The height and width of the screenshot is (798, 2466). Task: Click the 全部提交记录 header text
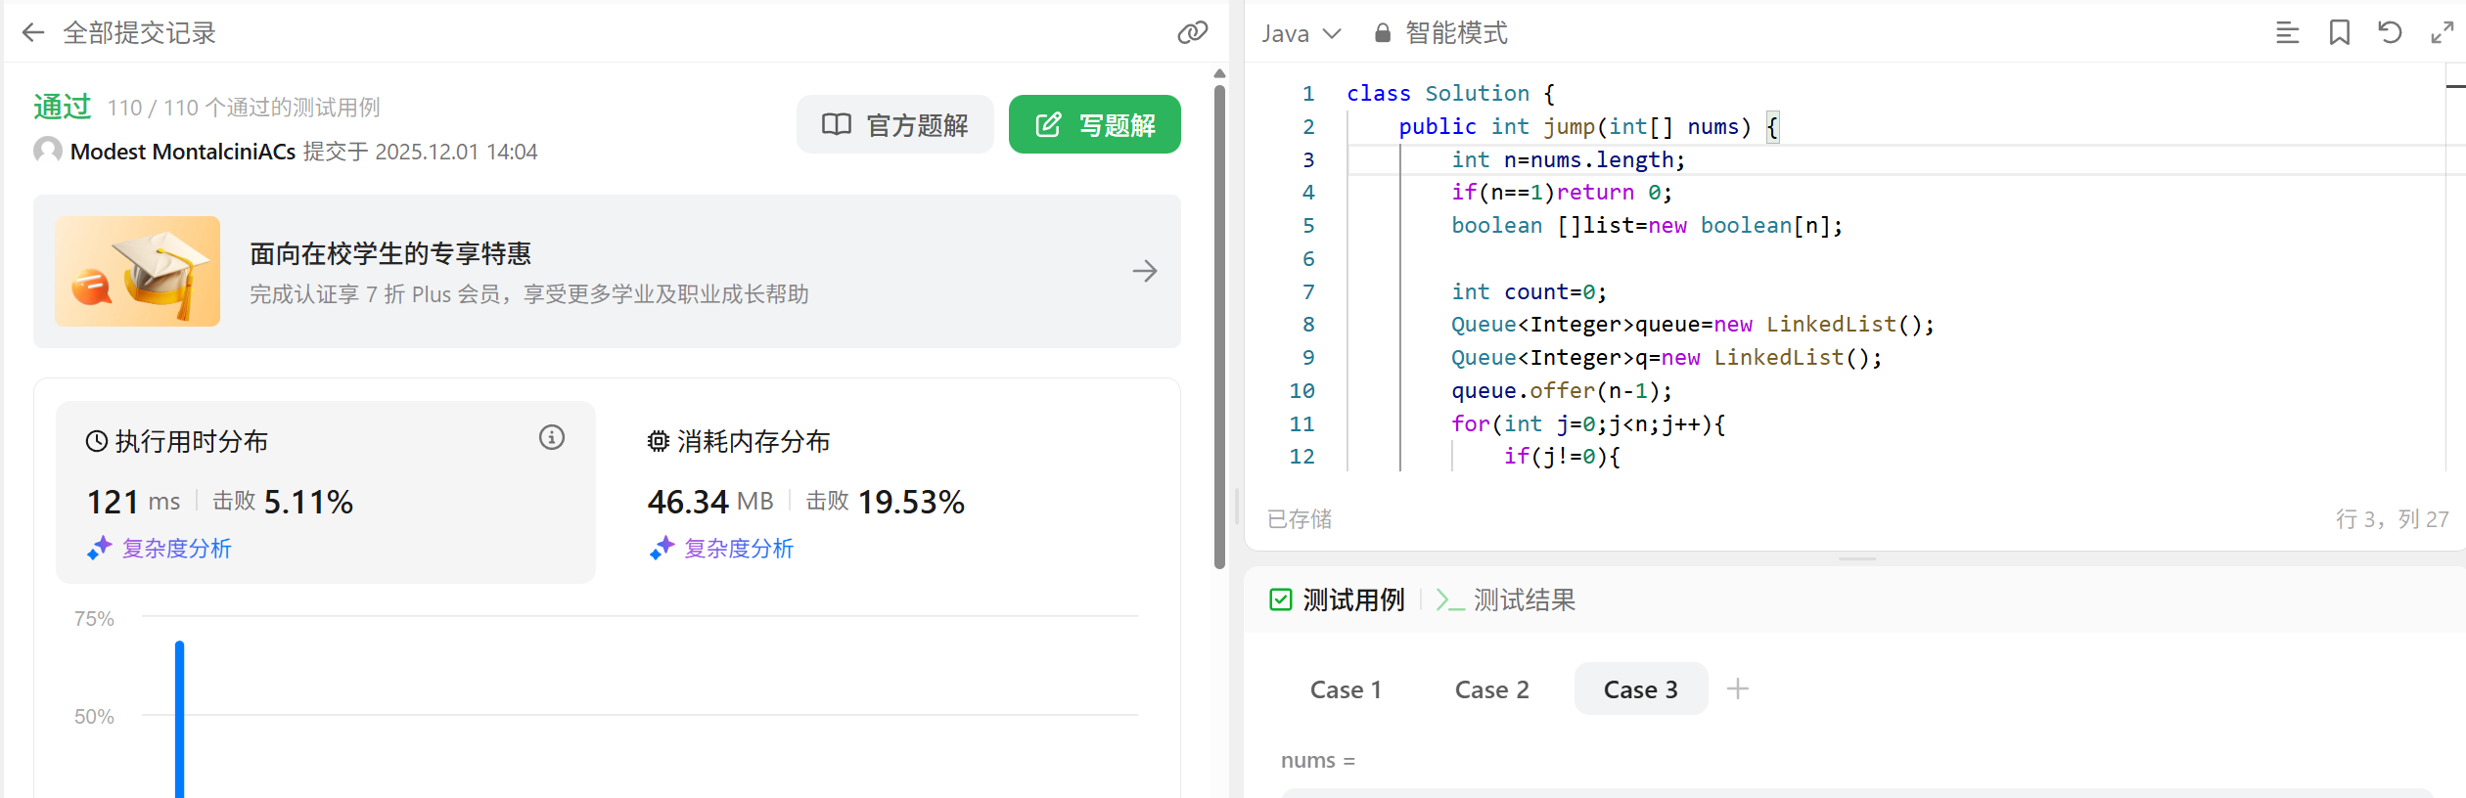(x=140, y=33)
